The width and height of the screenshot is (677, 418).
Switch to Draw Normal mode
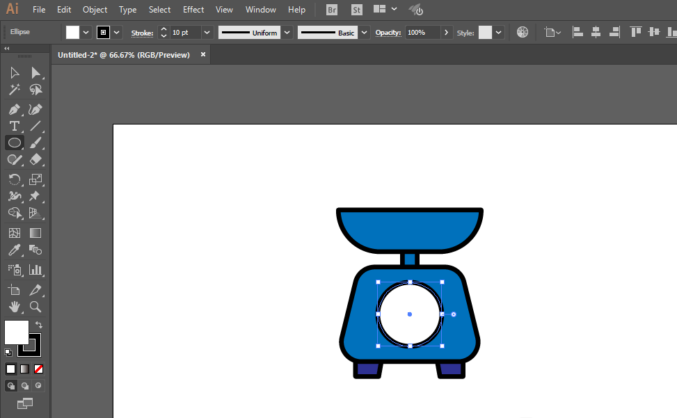[11, 385]
